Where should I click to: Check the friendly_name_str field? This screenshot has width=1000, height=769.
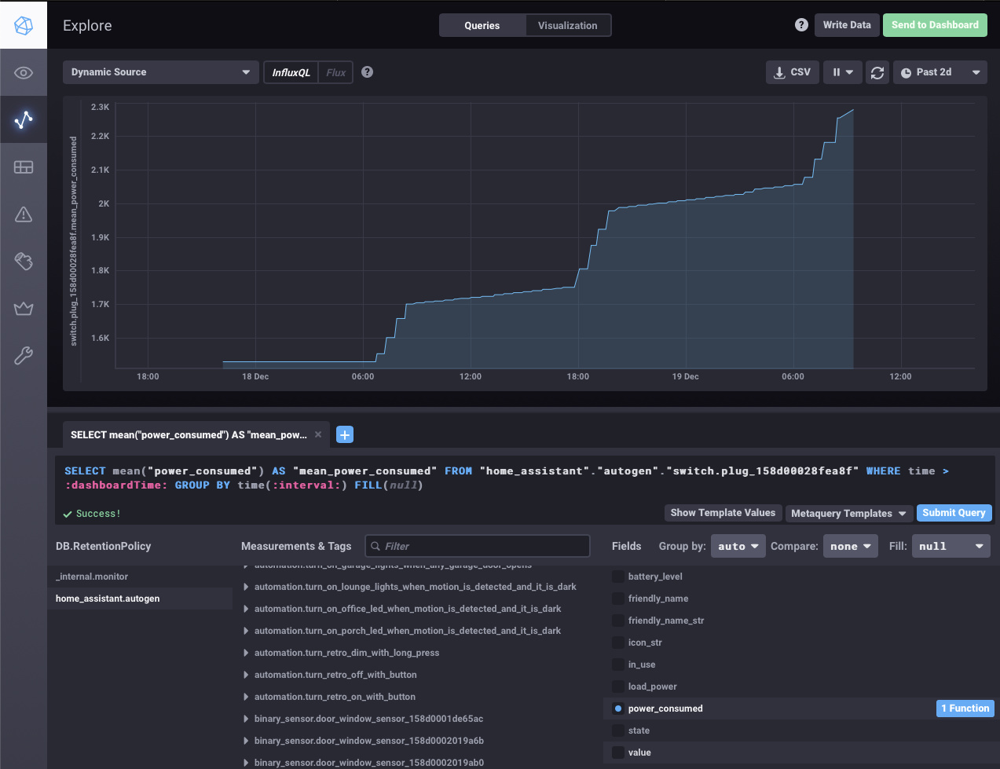pyautogui.click(x=618, y=621)
